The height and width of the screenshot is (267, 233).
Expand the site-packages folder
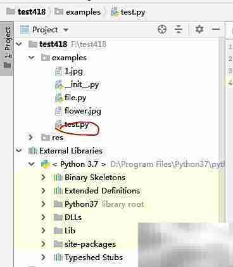tap(43, 244)
